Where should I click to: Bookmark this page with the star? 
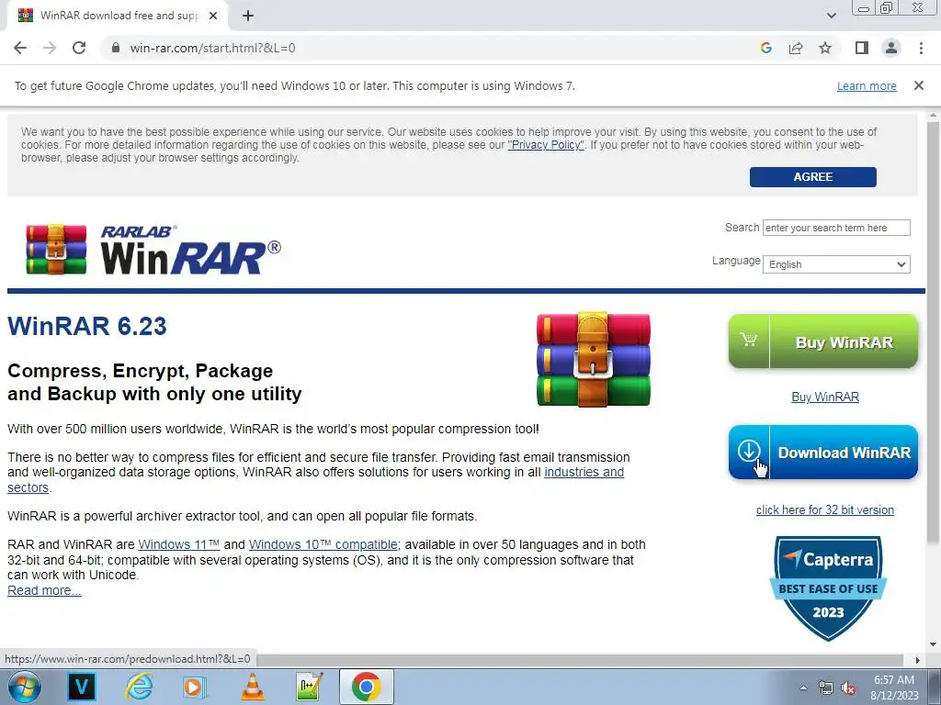(x=825, y=48)
